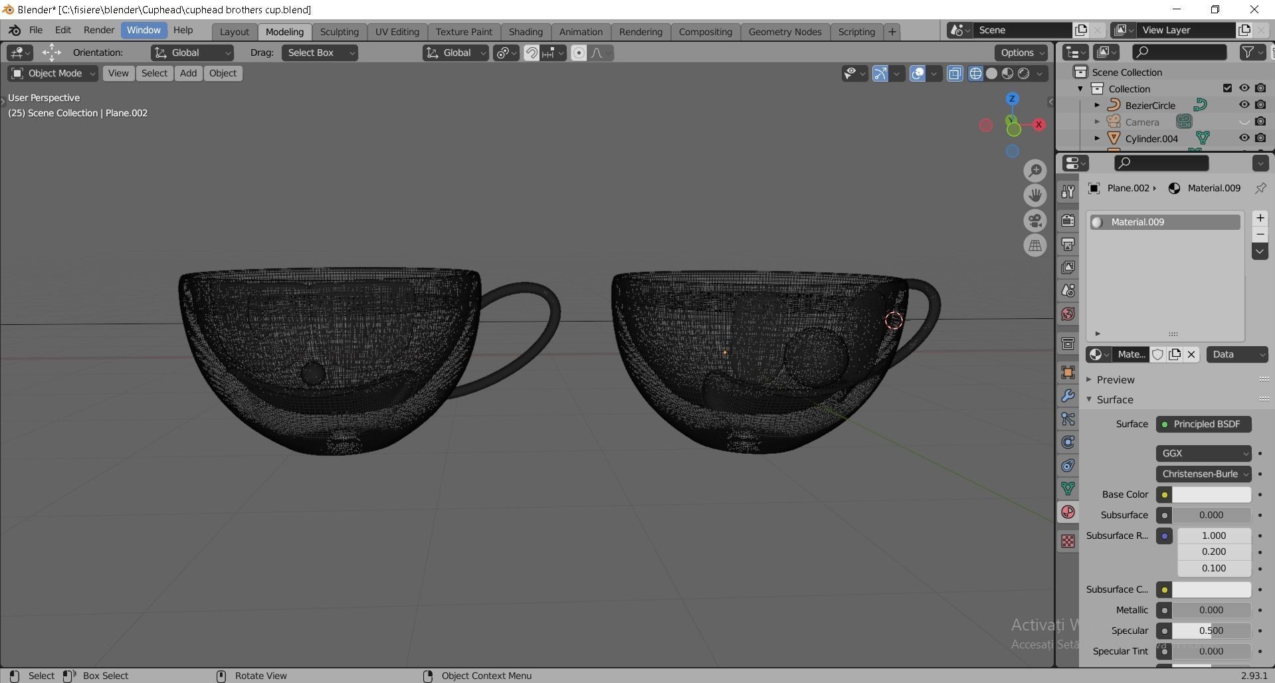This screenshot has width=1275, height=683.
Task: Open the Options dropdown in viewport header
Action: [1021, 52]
